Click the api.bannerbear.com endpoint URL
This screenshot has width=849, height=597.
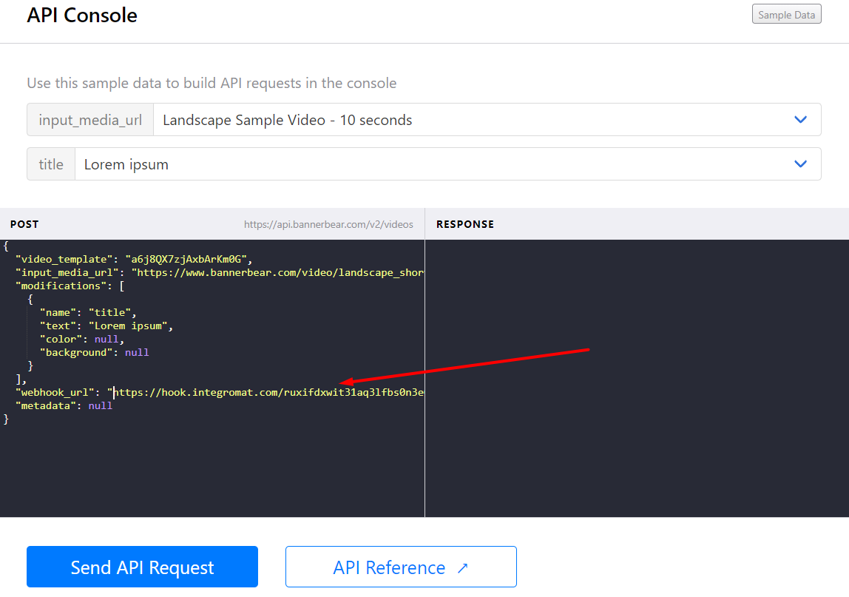click(x=328, y=224)
